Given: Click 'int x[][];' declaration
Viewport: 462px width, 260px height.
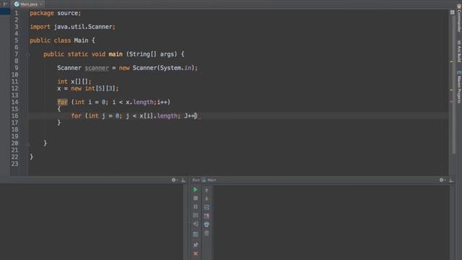Looking at the screenshot, I should point(74,82).
